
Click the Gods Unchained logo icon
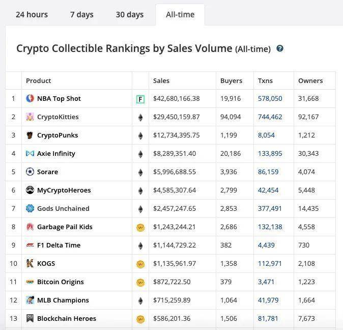(x=30, y=209)
